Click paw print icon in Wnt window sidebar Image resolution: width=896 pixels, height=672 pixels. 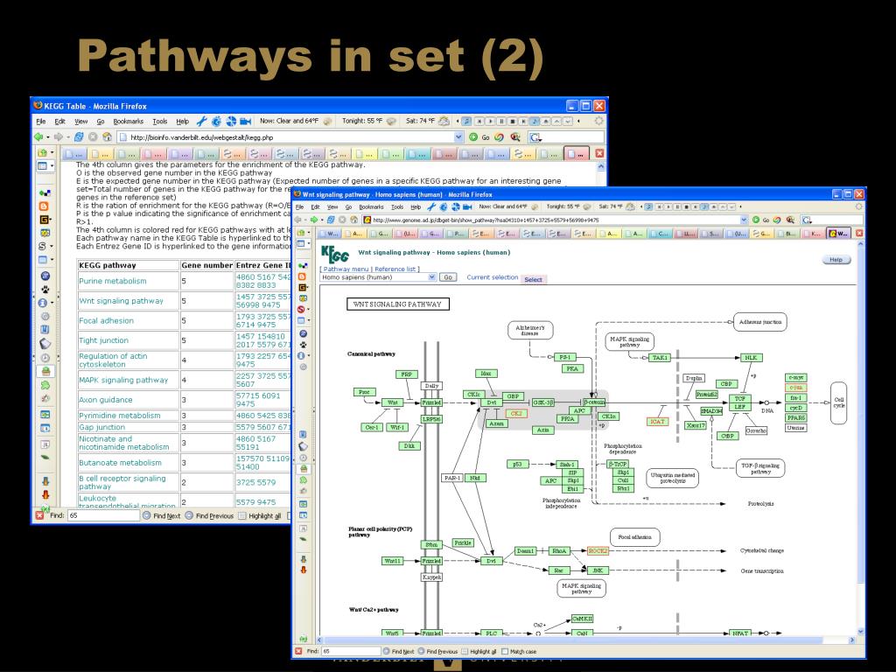pyautogui.click(x=303, y=345)
